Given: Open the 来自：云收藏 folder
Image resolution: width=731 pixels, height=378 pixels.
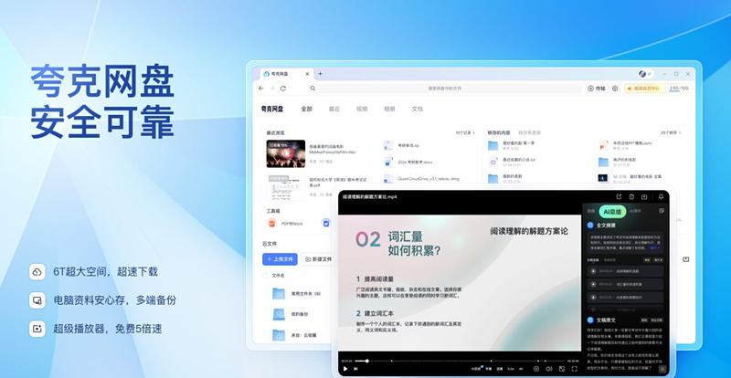Looking at the screenshot, I should pos(294,335).
